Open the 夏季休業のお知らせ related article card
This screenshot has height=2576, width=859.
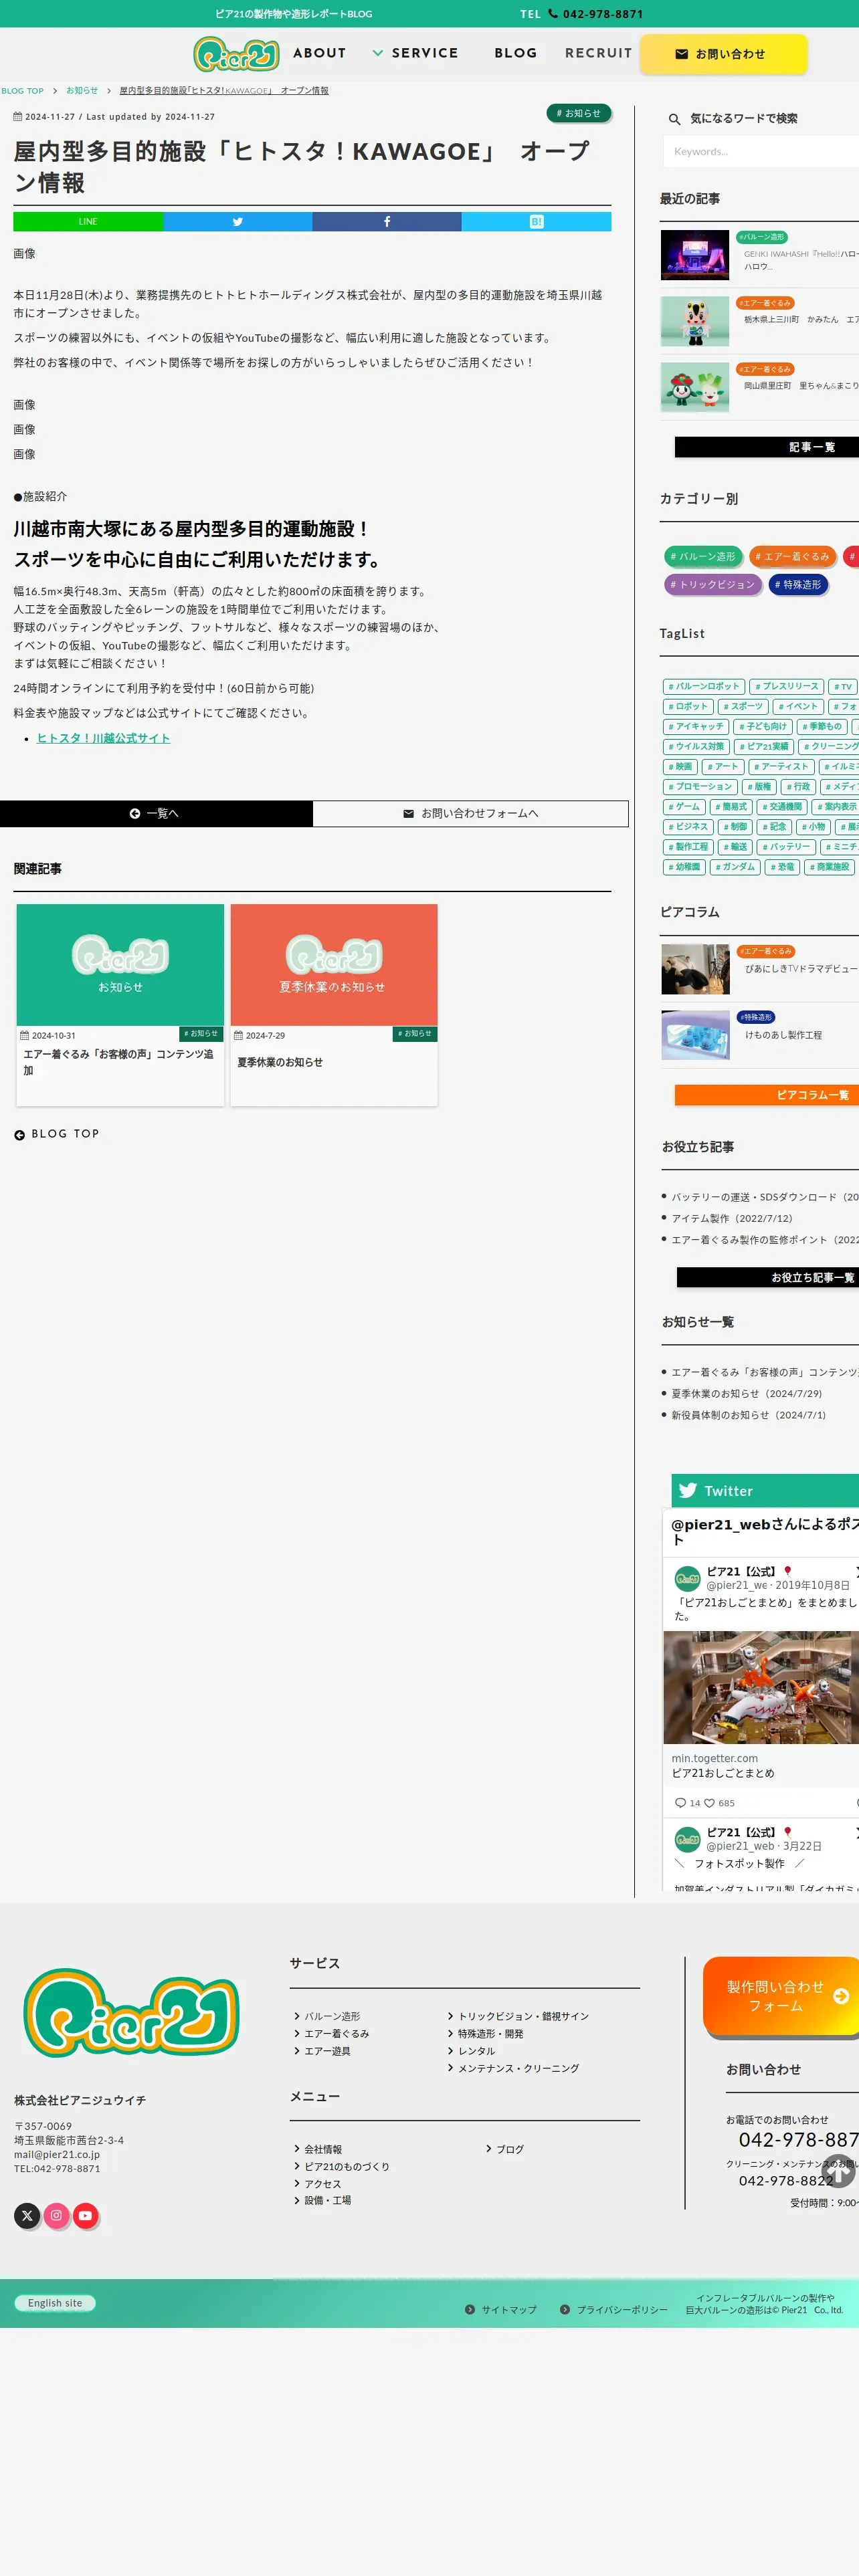334,1005
